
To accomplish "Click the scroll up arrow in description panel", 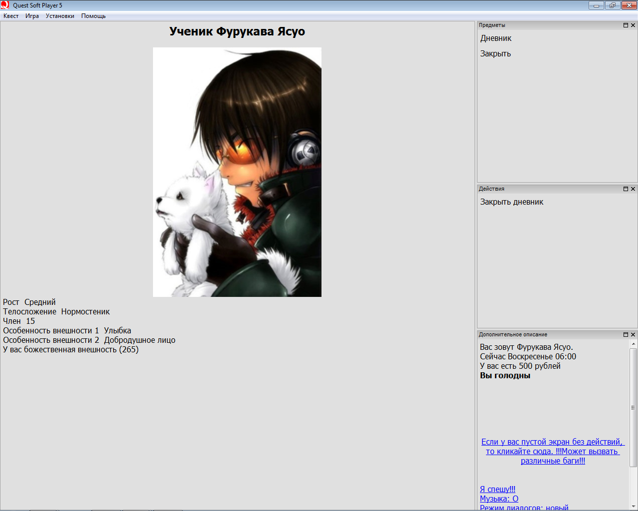I will tap(634, 344).
